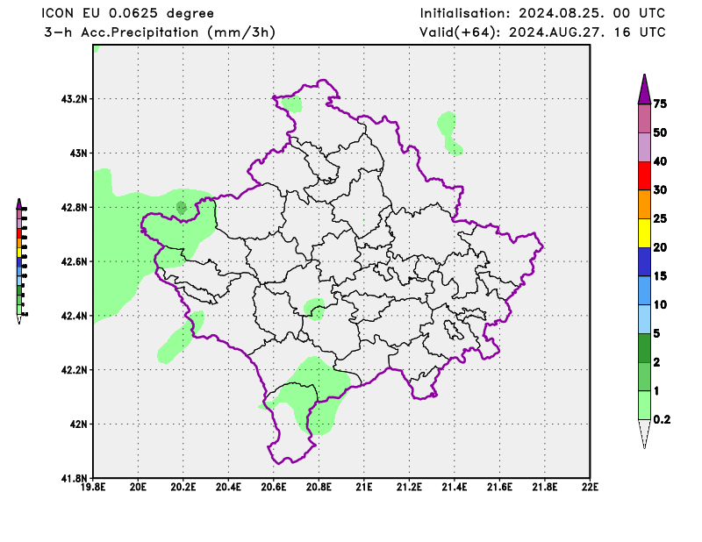The image size is (702, 542).
Task: Click the 21.4E longitude label
Action: [x=455, y=487]
